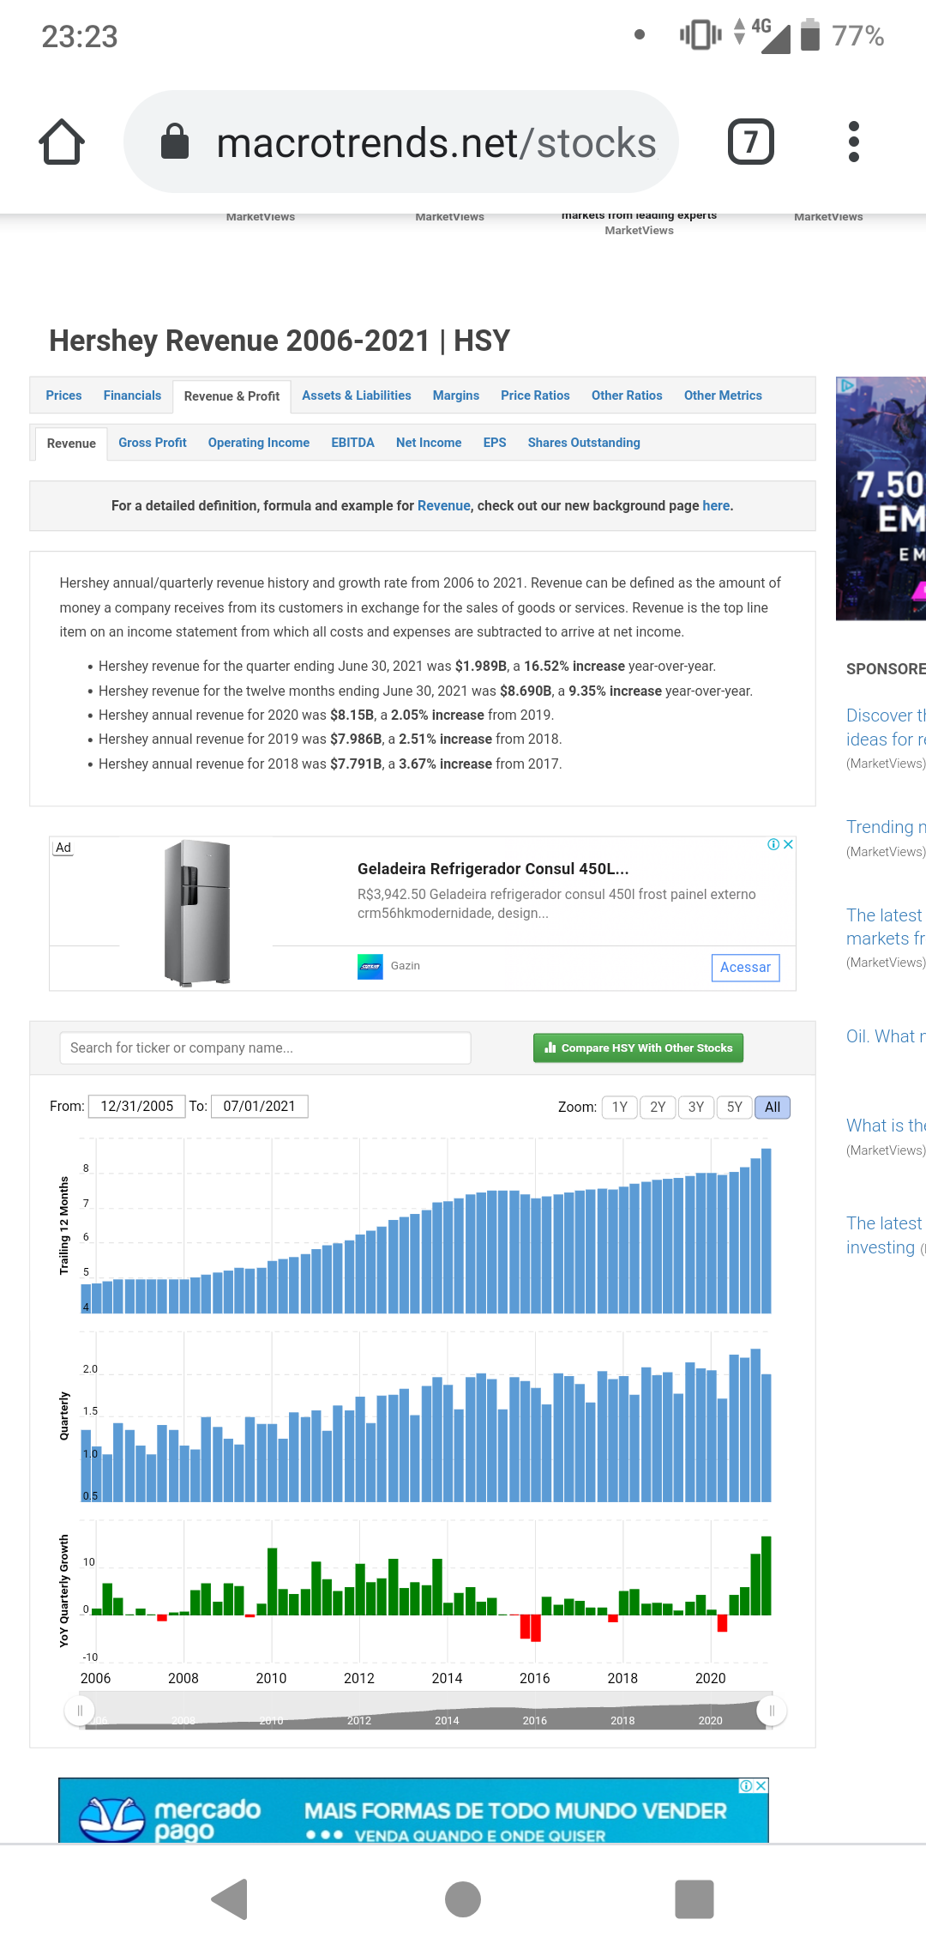Open the 'Oil. What' sponsored link
926x1956 pixels.
[886, 1036]
